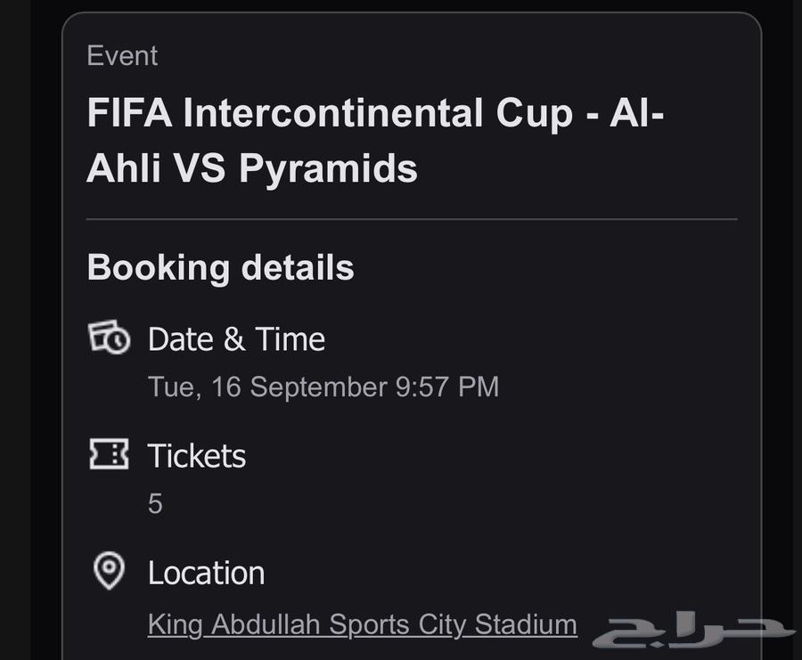The width and height of the screenshot is (802, 660).
Task: Select the Booking details heading
Action: point(220,266)
